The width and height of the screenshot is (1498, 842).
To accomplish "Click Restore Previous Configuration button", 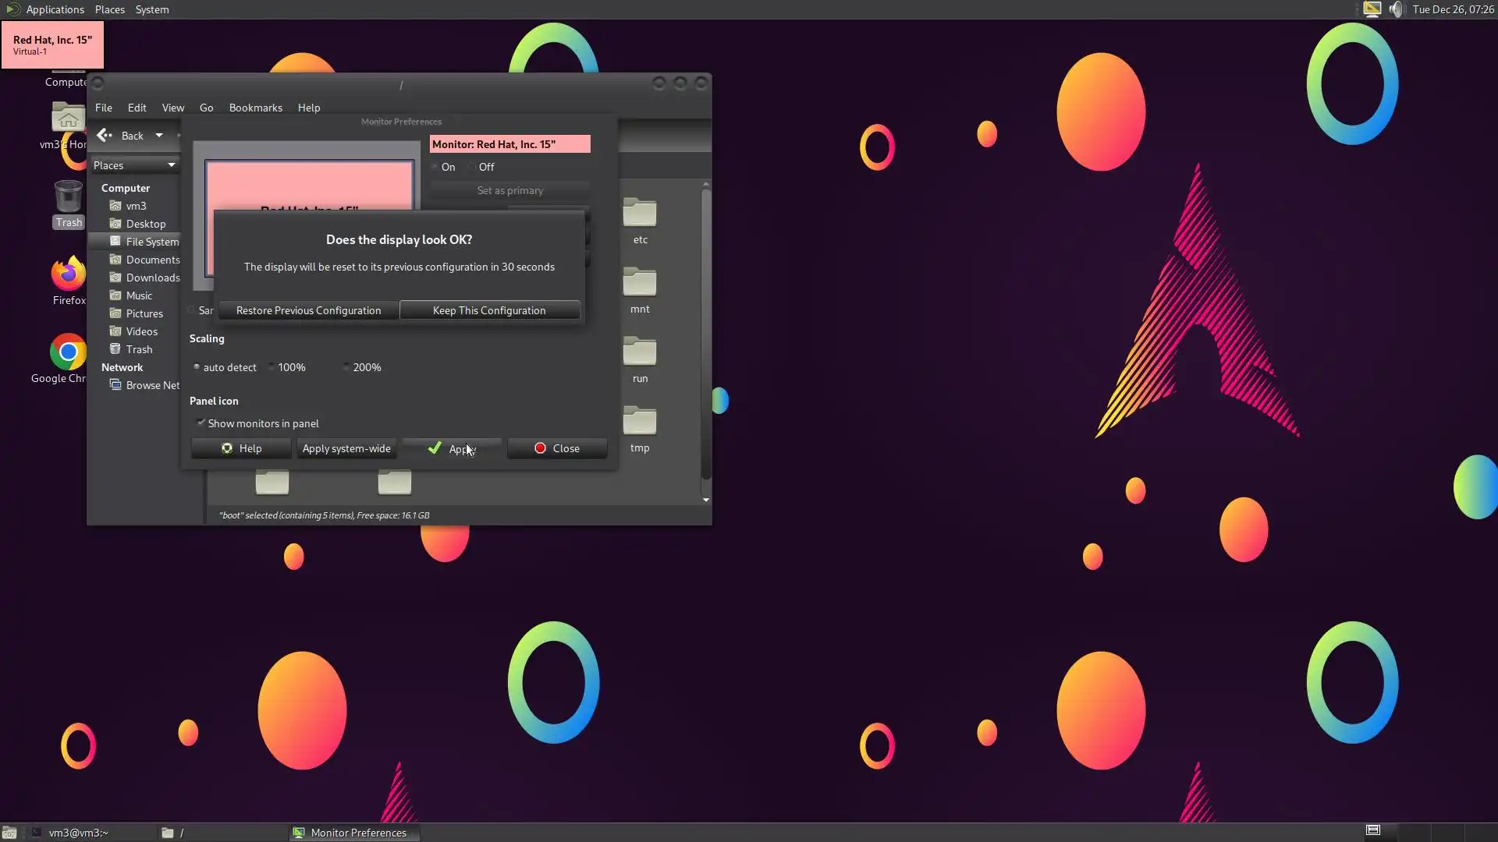I will 308,310.
